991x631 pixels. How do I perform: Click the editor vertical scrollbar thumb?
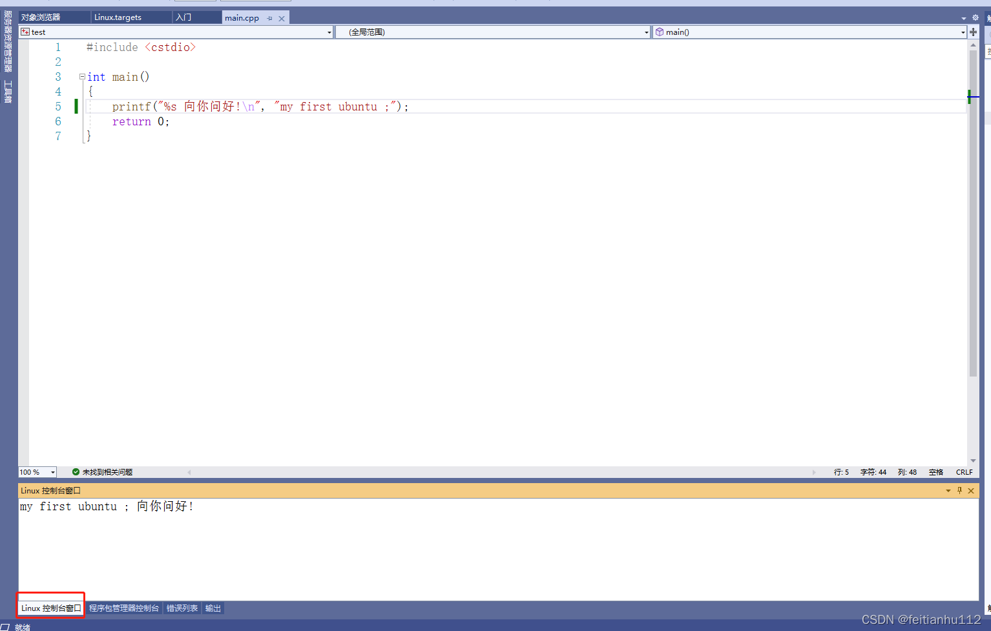[973, 213]
